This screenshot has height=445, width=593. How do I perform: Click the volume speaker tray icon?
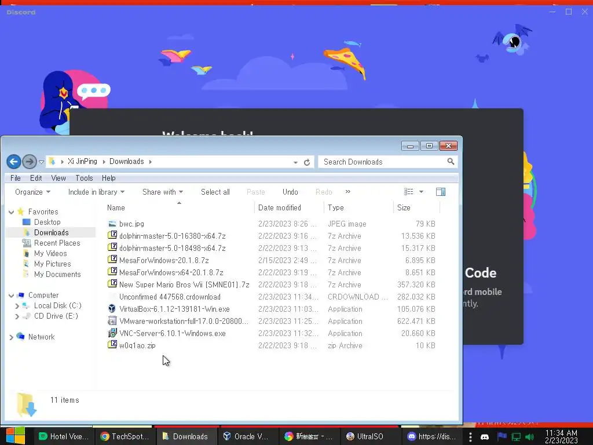point(529,437)
